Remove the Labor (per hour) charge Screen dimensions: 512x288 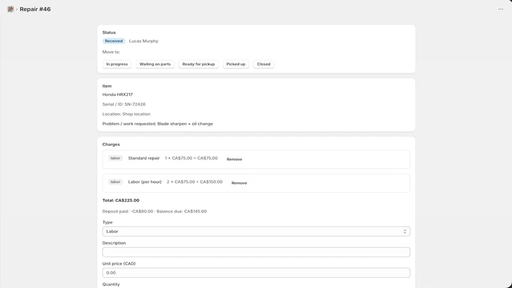(239, 183)
